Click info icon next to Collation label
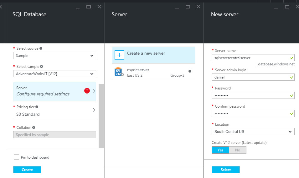Image resolution: width=299 pixels, height=178 pixels. point(34,128)
